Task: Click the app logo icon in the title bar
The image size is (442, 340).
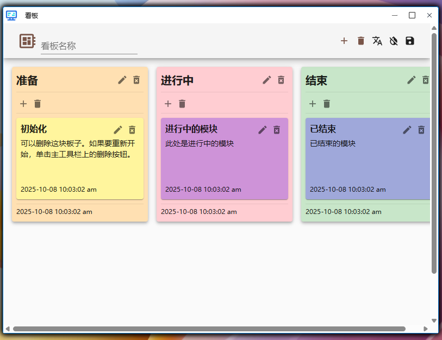Action: click(12, 15)
